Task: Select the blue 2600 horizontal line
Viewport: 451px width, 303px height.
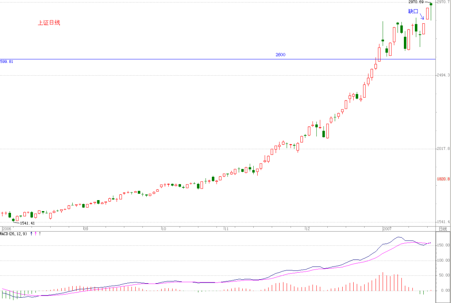Action: (218, 59)
